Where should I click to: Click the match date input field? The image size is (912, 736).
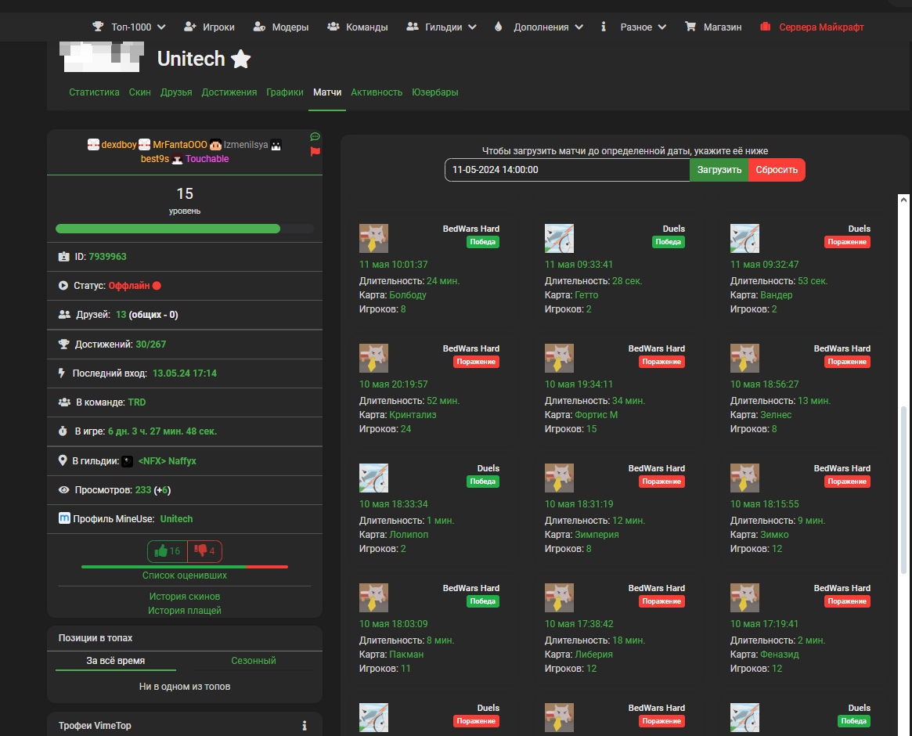[567, 170]
